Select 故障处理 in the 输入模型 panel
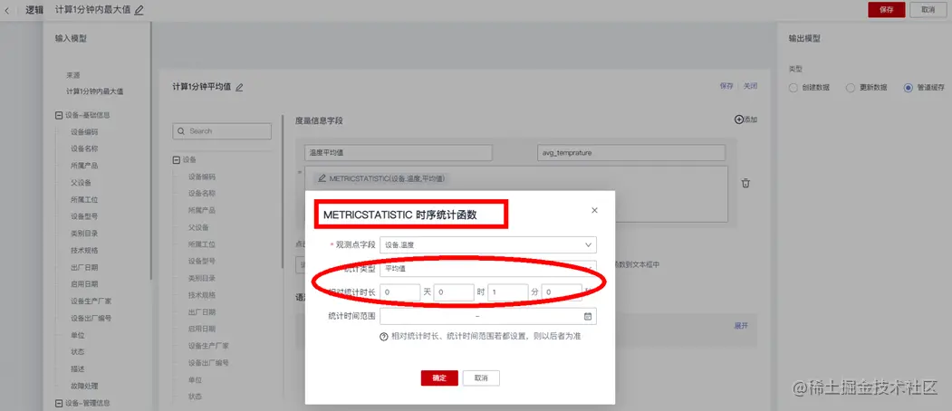This screenshot has height=411, width=952. coord(84,386)
